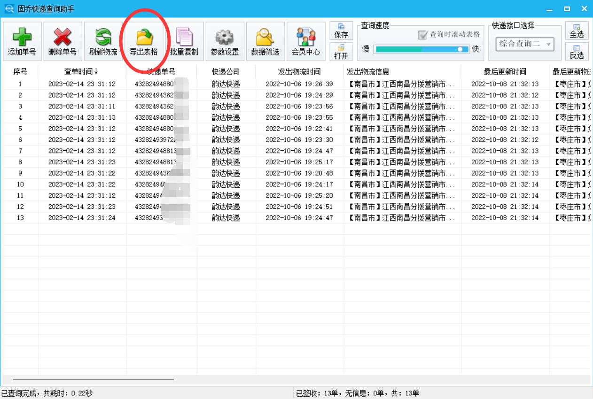The image size is (593, 399).
Task: Click the horizontal scrollbar at the bottom
Action: point(94,380)
